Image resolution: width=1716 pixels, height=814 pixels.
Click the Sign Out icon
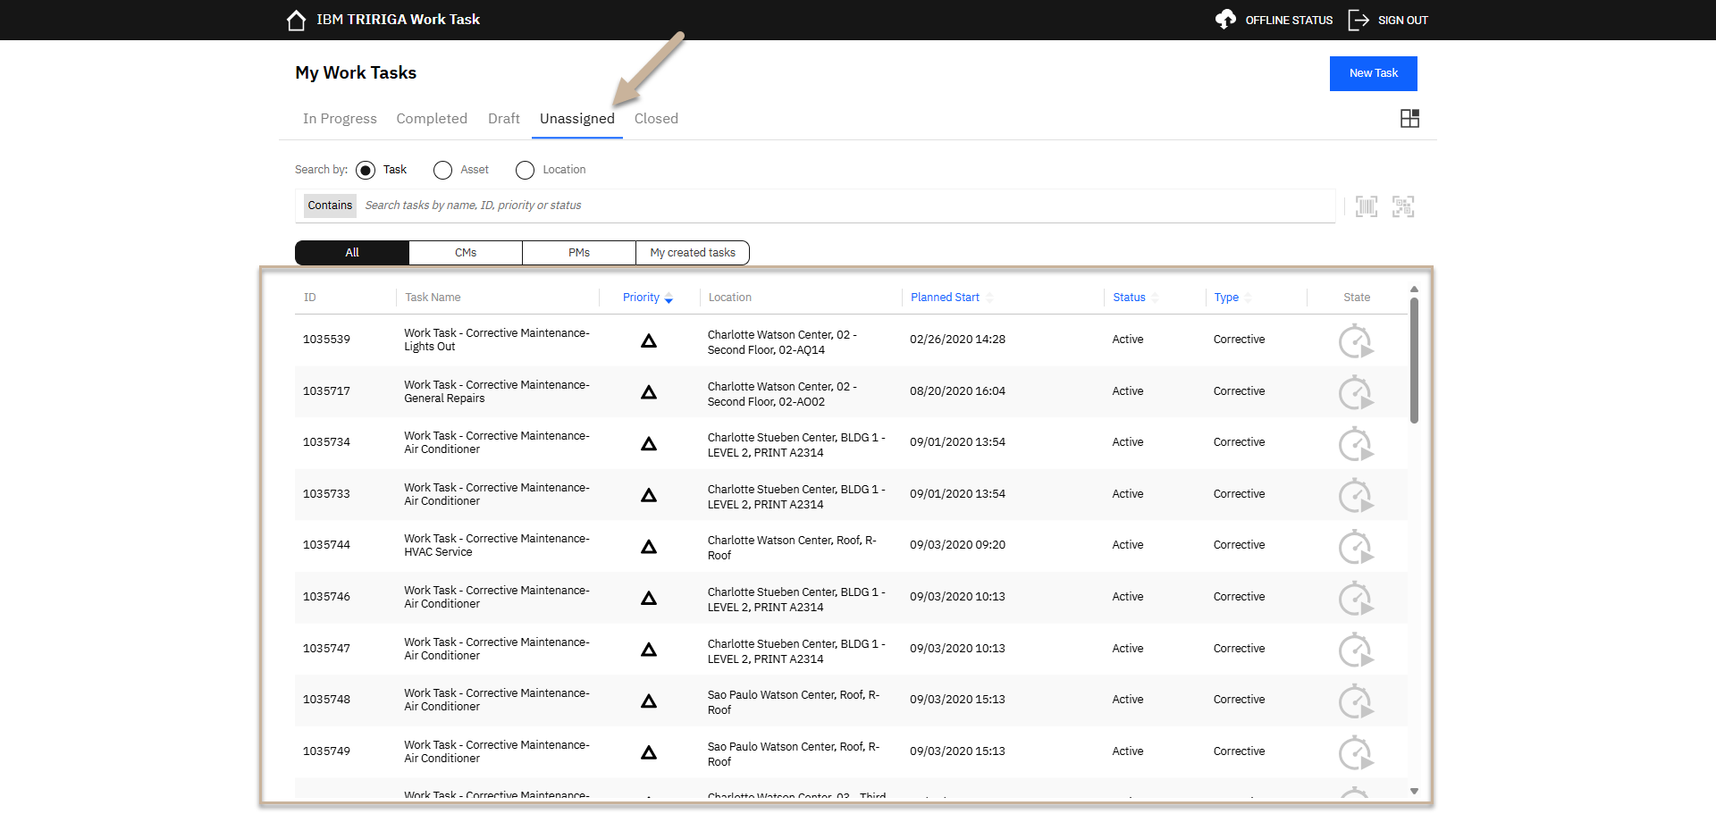pyautogui.click(x=1358, y=20)
